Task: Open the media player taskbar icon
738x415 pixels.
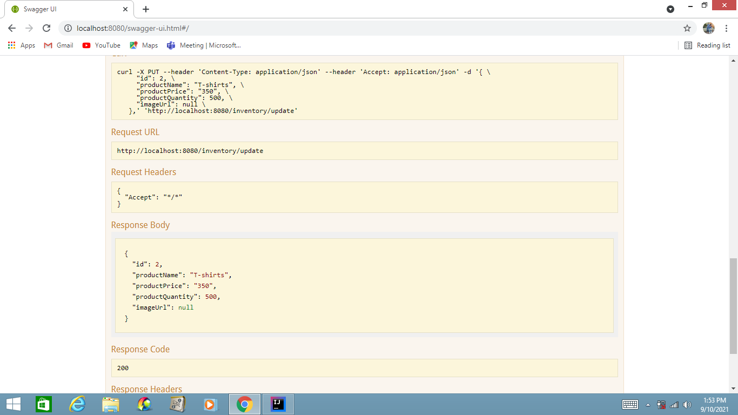Action: (x=210, y=404)
